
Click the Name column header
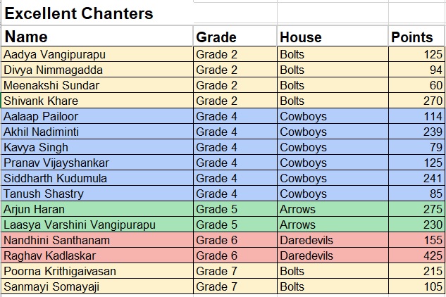pyautogui.click(x=97, y=36)
